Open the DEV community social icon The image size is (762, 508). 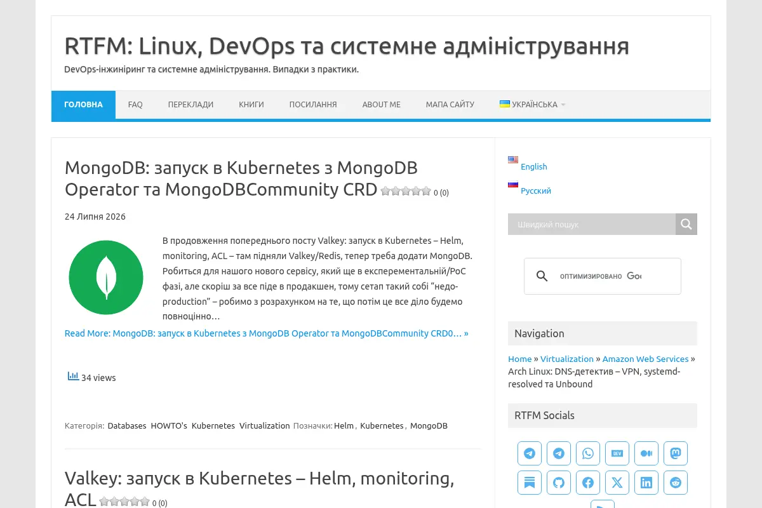pyautogui.click(x=617, y=453)
